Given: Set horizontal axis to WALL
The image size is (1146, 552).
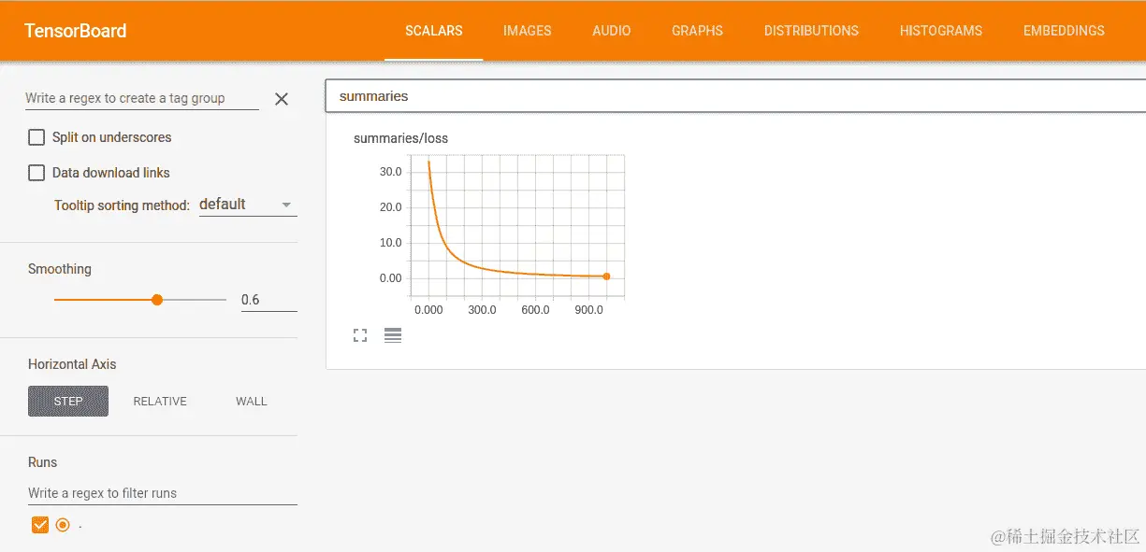Looking at the screenshot, I should [x=252, y=402].
